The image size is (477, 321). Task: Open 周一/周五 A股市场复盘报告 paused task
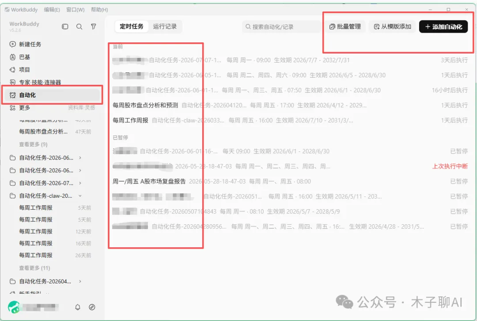290,181
